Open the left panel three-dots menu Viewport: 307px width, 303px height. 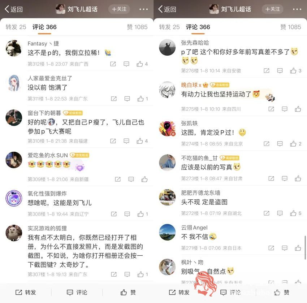[143, 9]
